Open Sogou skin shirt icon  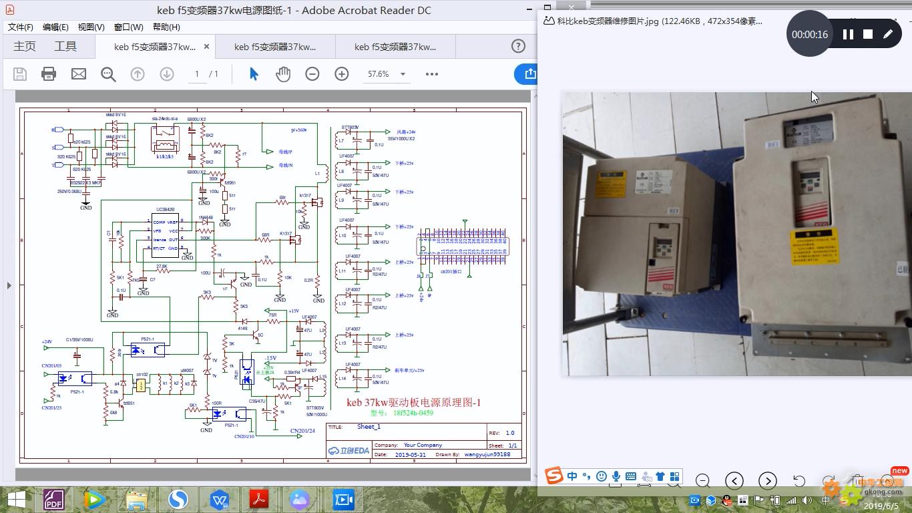coord(660,476)
